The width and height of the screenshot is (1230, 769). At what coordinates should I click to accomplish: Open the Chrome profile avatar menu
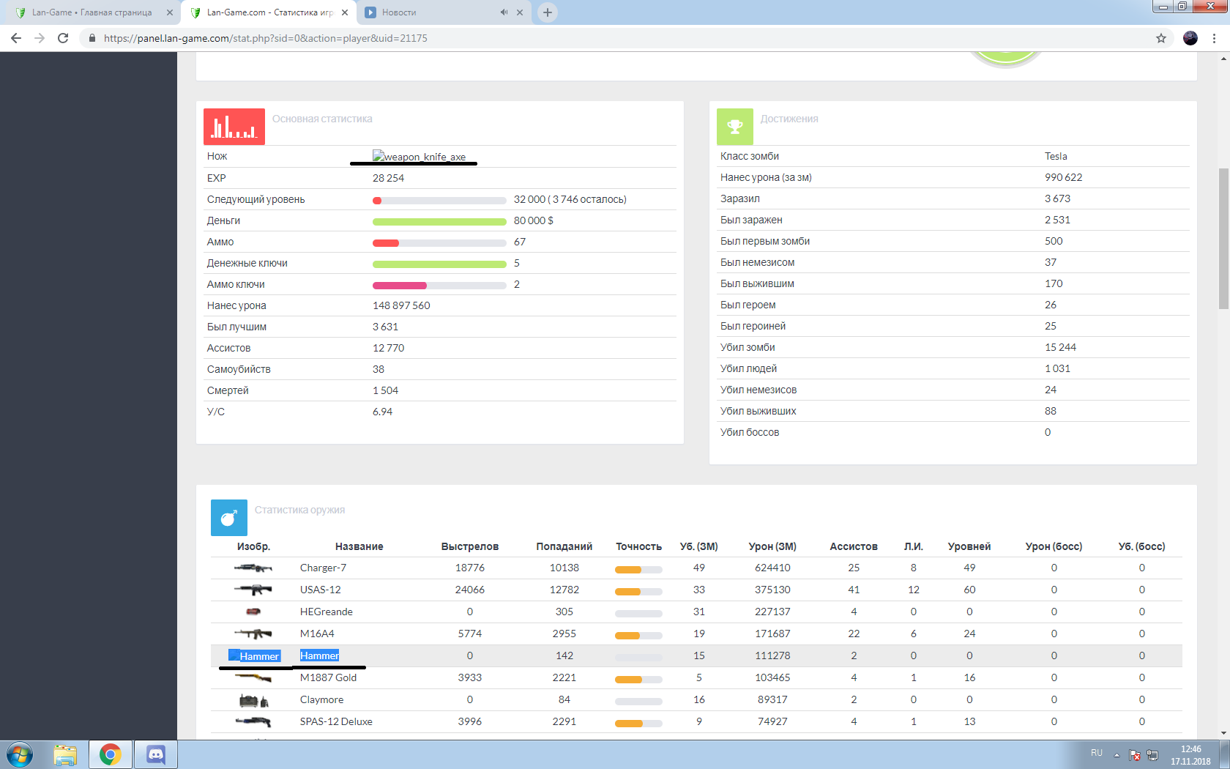(1190, 38)
